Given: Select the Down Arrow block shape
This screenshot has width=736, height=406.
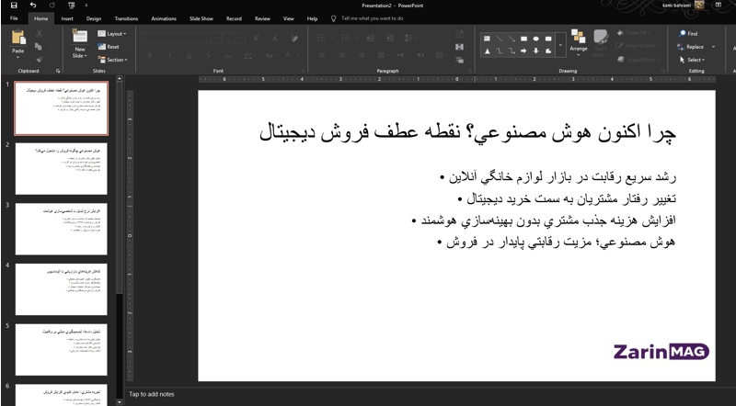Looking at the screenshot, I should tap(535, 51).
